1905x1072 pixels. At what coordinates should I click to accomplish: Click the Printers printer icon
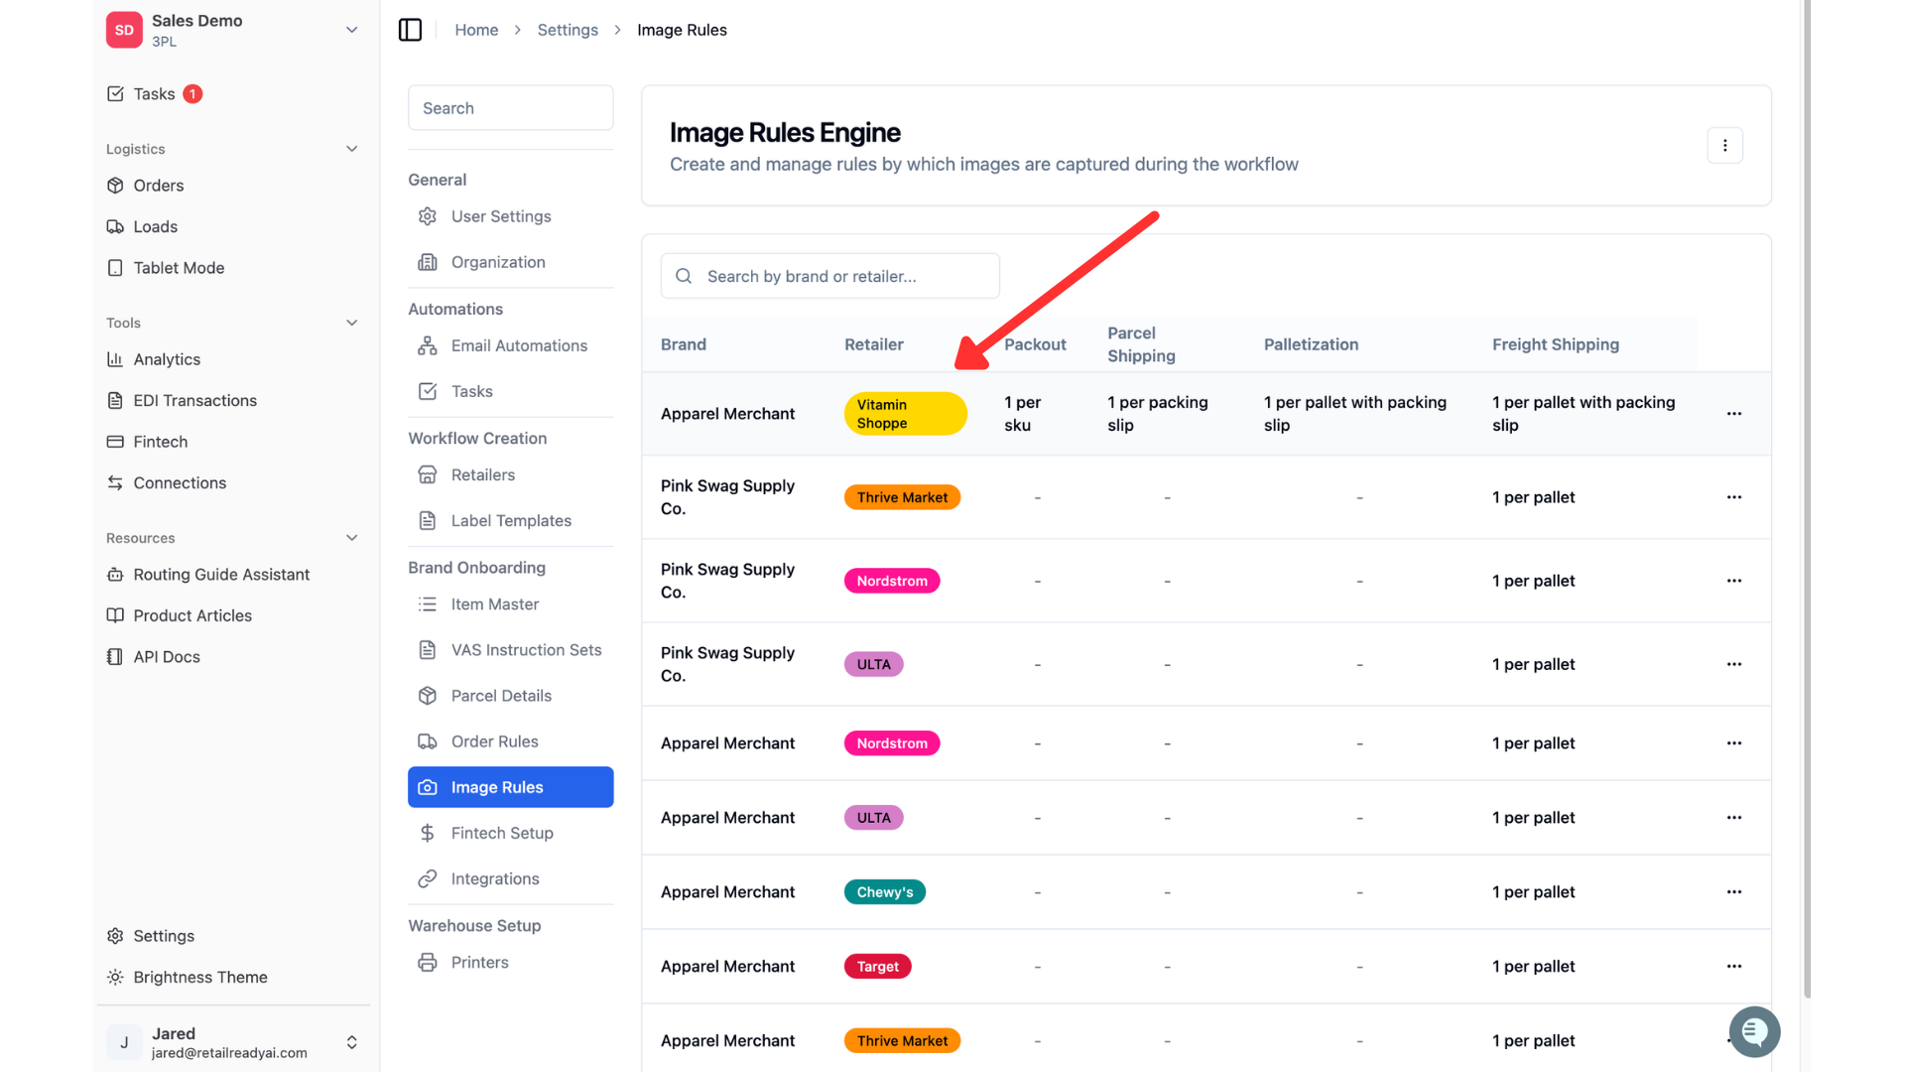tap(428, 962)
